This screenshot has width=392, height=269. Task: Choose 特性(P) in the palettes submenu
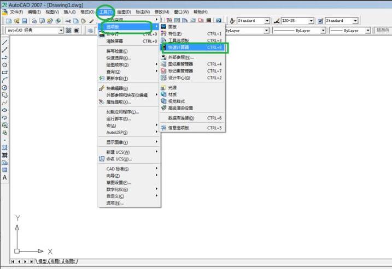[x=192, y=33]
